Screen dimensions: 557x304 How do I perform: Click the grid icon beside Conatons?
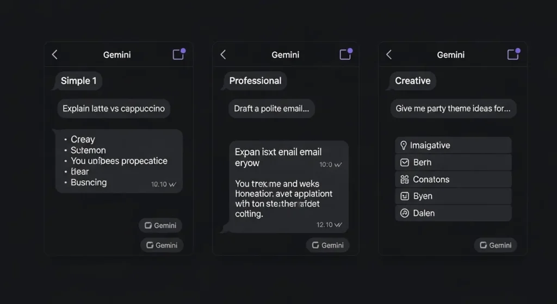405,179
